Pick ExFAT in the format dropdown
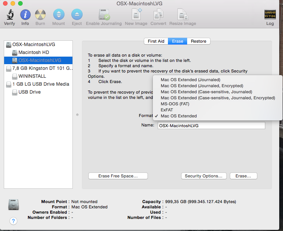 click(x=167, y=110)
